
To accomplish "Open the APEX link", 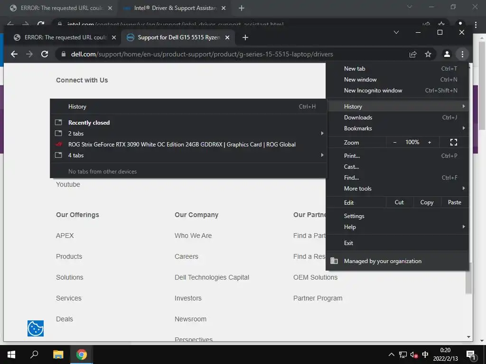I will (65, 236).
